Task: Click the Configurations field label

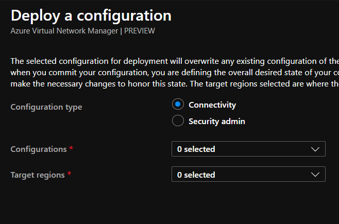Action: (39, 149)
